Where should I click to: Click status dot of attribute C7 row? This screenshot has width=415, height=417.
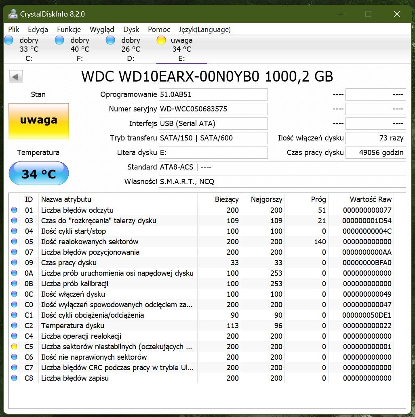pos(14,367)
